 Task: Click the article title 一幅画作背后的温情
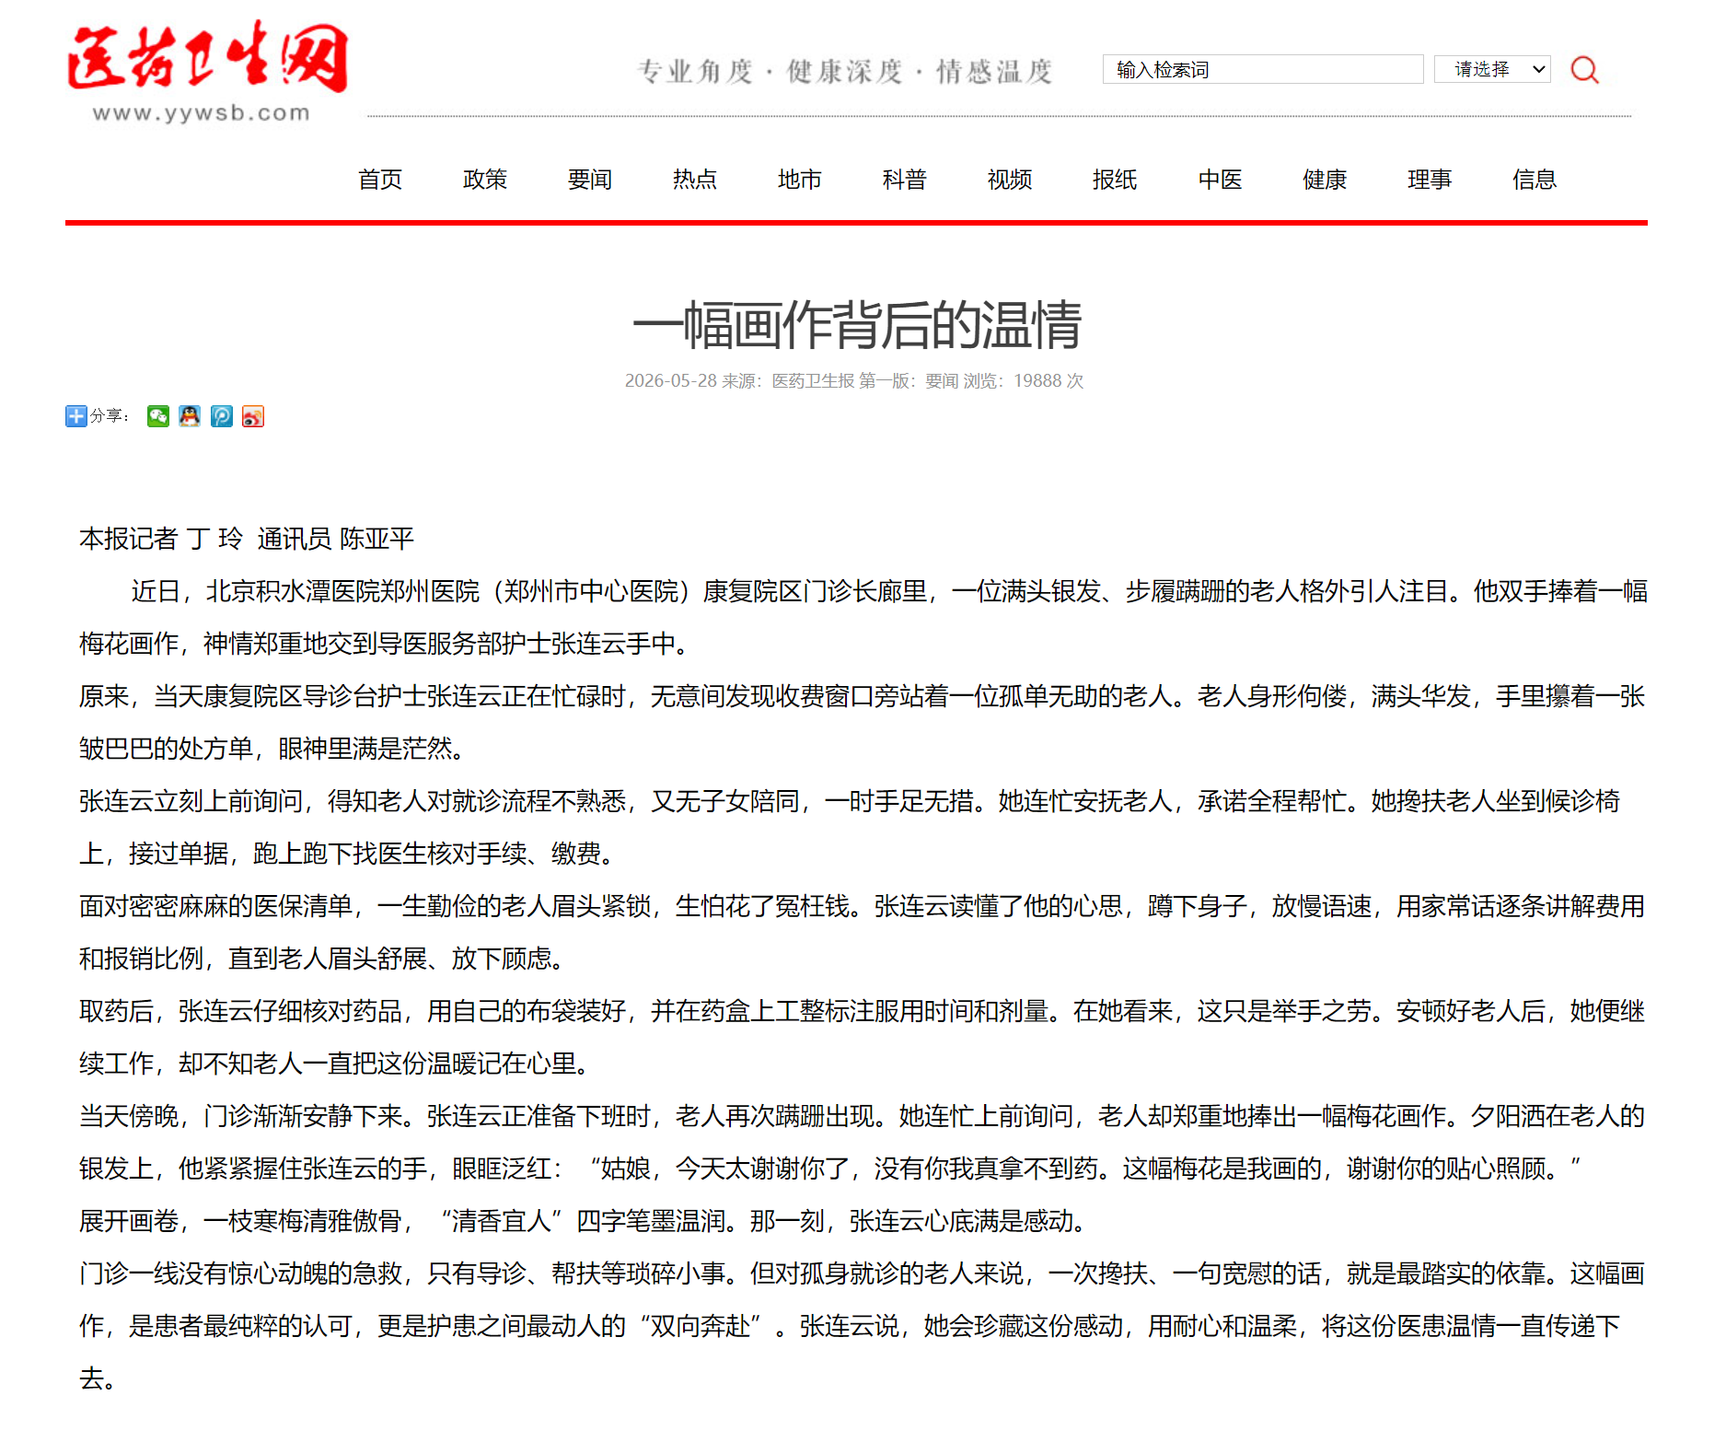click(x=857, y=325)
